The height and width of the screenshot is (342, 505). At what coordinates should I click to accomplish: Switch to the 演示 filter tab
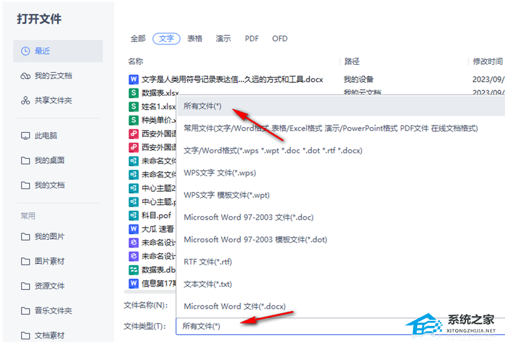(x=223, y=39)
